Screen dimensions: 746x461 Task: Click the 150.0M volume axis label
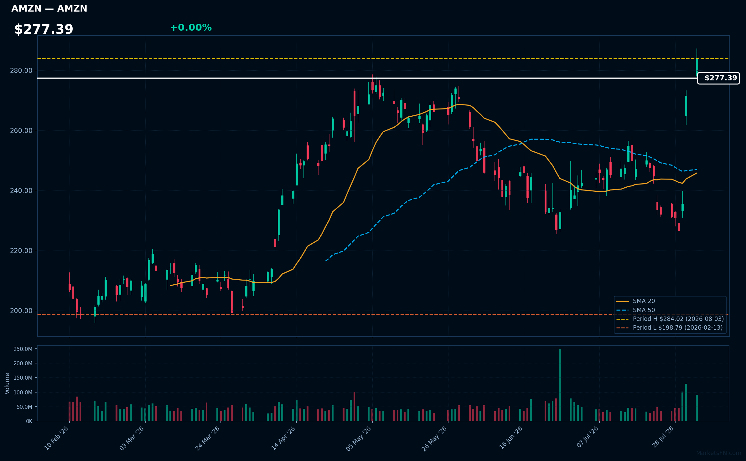click(23, 378)
